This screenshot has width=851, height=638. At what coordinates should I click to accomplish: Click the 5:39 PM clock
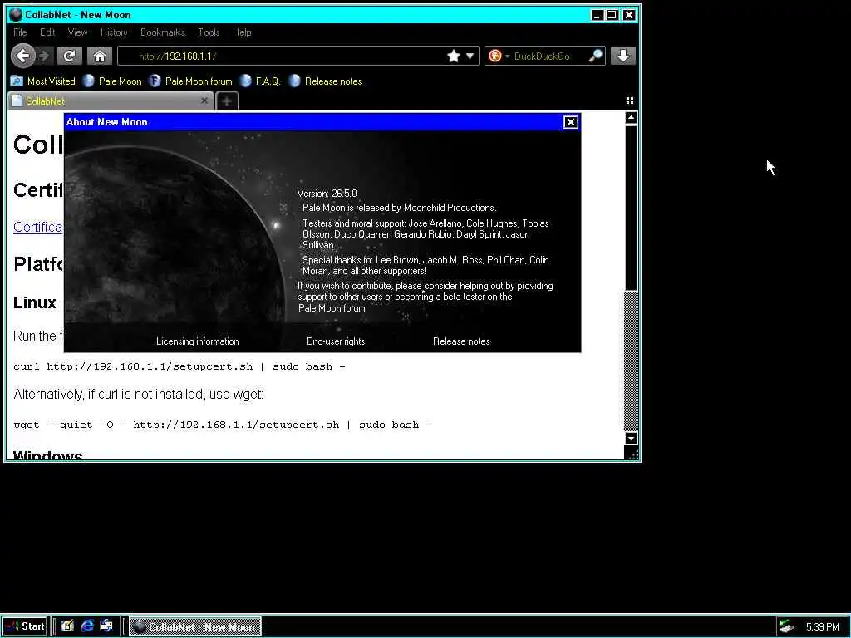click(822, 627)
